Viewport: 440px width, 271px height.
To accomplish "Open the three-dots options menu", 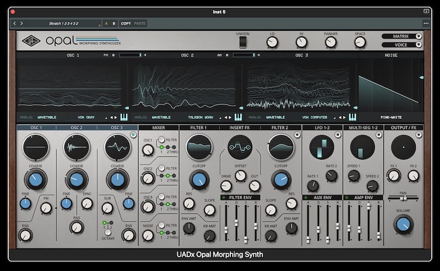I will 426,24.
